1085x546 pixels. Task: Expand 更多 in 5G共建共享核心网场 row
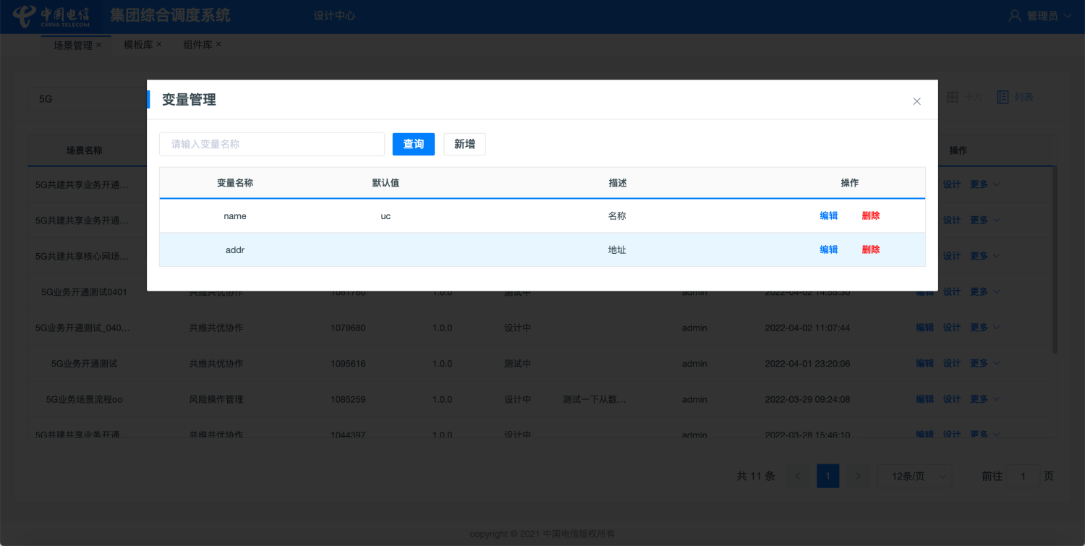[985, 256]
